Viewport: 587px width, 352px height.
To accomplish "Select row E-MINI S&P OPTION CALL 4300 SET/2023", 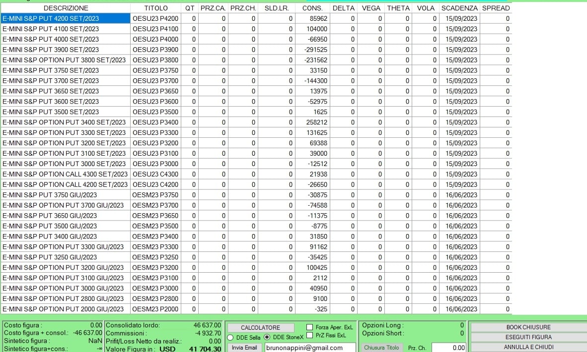I will click(x=256, y=174).
